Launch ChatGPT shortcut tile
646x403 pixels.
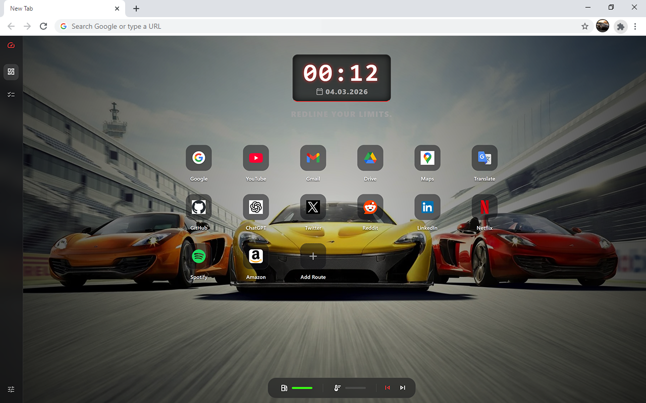[256, 207]
